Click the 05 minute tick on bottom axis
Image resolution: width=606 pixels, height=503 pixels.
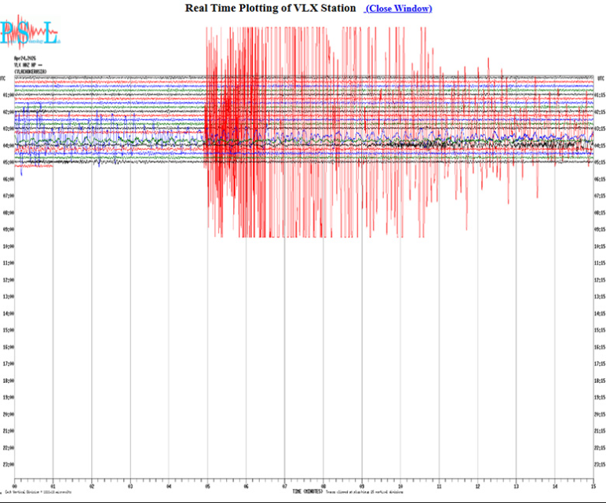coord(207,487)
